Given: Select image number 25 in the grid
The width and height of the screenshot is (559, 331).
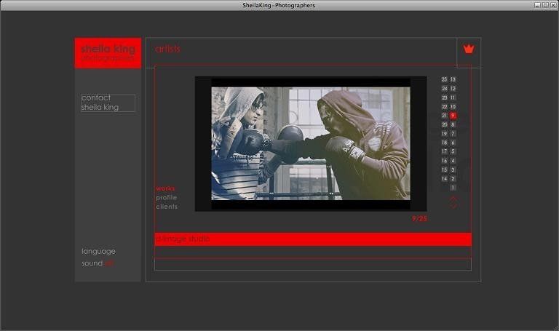Looking at the screenshot, I should (444, 79).
